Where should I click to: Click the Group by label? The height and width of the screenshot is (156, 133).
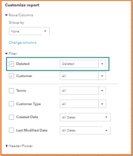click(17, 23)
